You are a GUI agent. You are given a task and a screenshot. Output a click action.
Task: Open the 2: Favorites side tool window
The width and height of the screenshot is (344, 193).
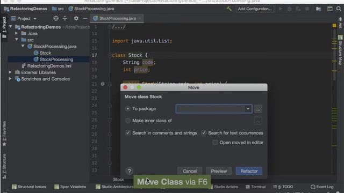[x=4, y=133]
